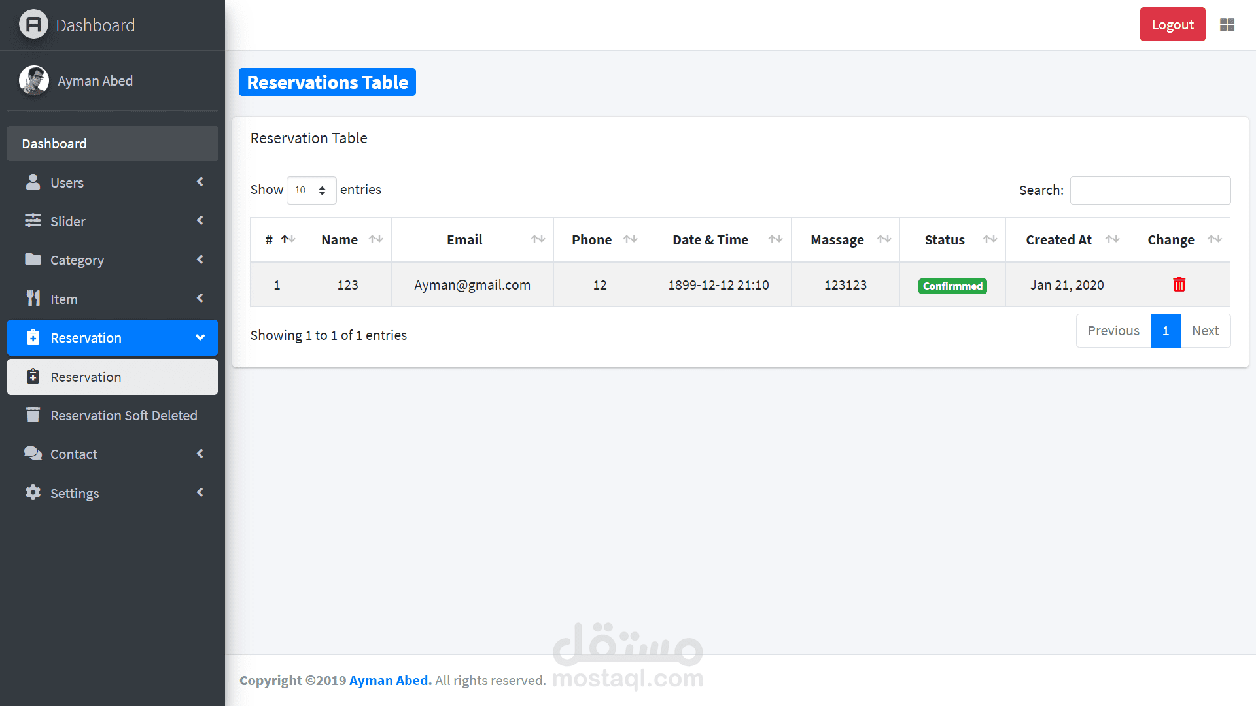Click the Settings gear icon

point(33,493)
